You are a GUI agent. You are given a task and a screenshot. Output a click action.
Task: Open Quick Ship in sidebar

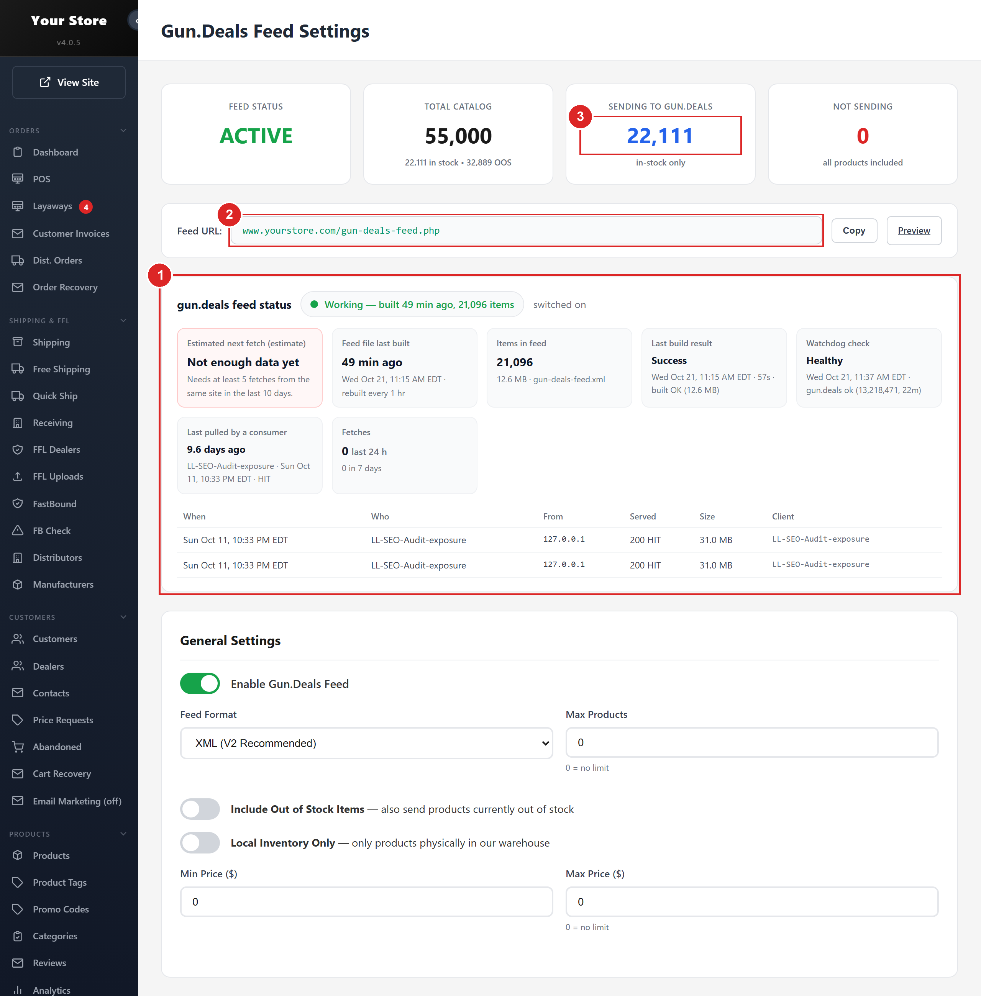pyautogui.click(x=55, y=395)
